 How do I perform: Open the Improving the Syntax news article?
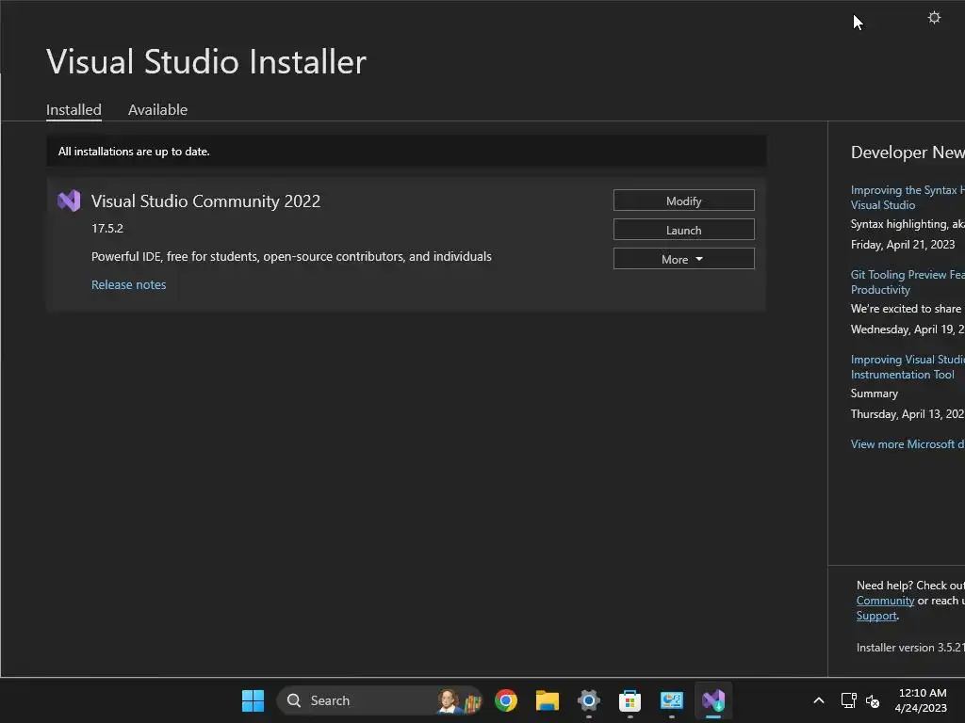click(x=908, y=198)
